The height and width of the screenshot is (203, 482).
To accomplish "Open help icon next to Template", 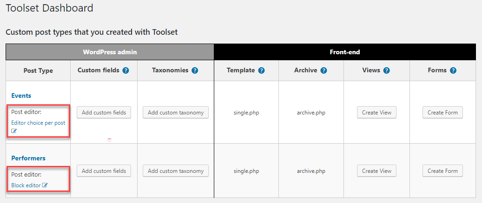I will coord(261,70).
